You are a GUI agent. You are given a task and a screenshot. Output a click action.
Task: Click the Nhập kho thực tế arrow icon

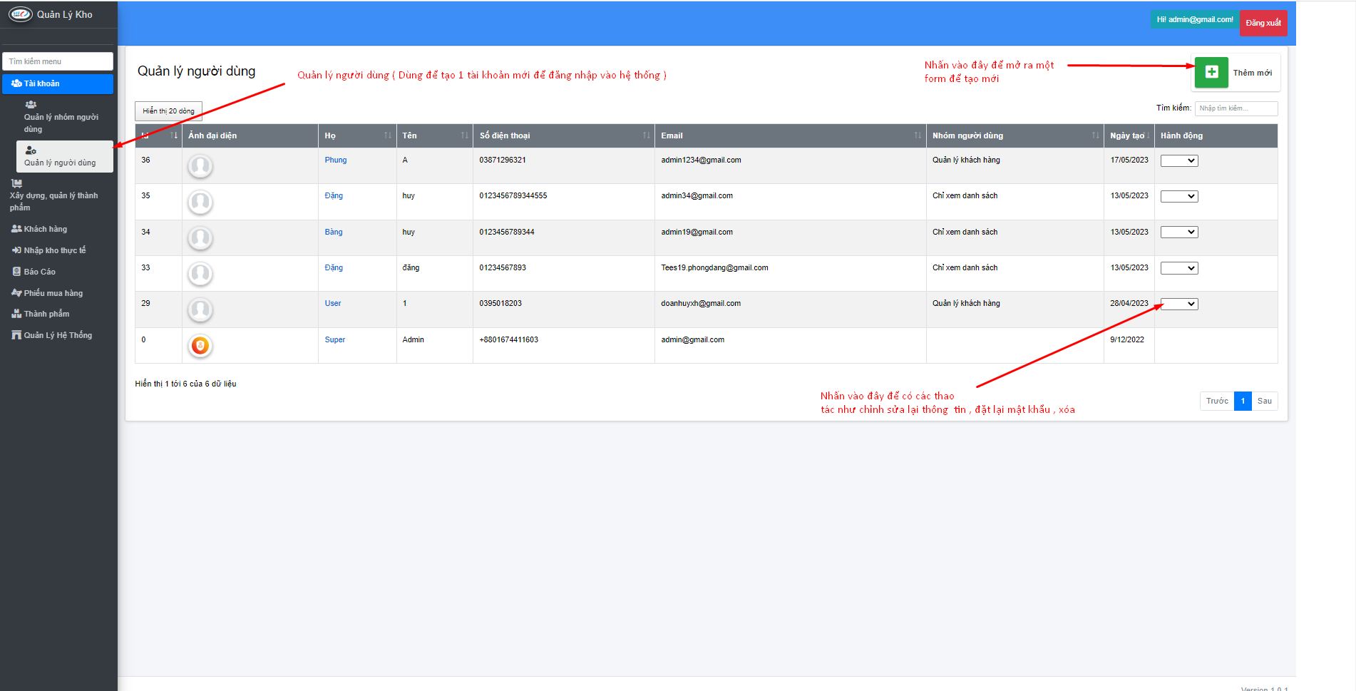(16, 250)
